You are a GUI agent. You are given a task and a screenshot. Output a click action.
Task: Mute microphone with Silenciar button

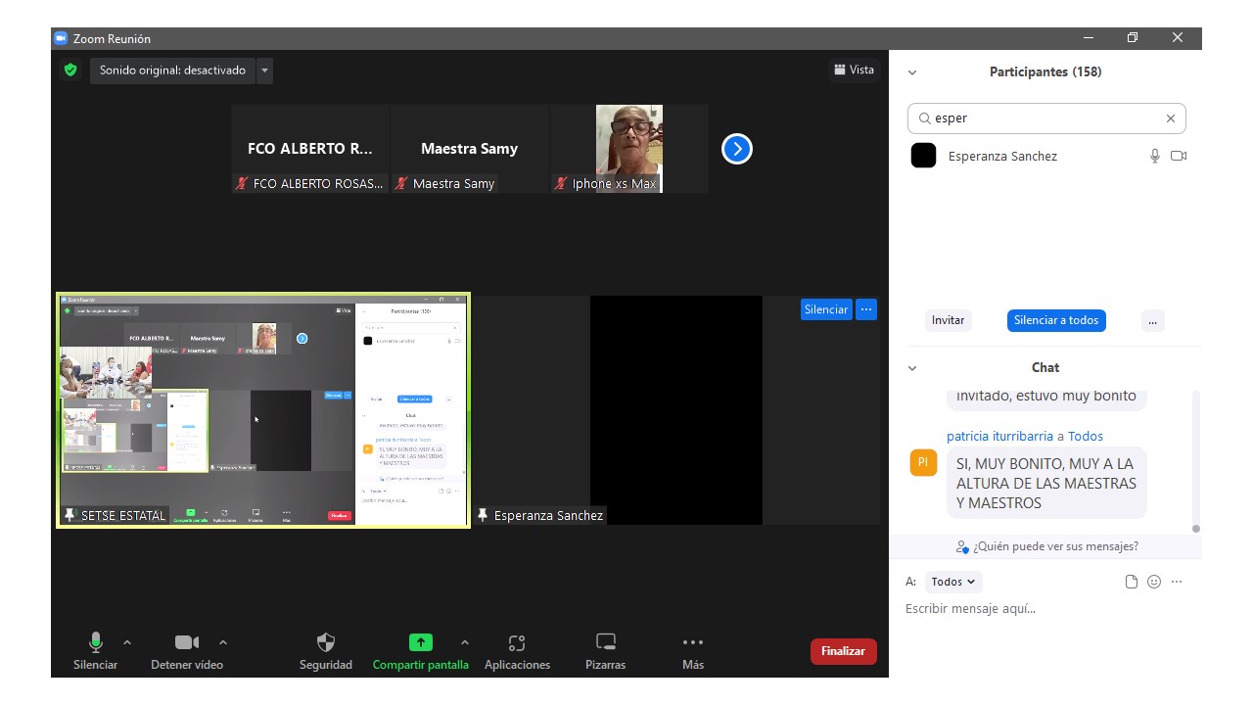[x=95, y=651]
